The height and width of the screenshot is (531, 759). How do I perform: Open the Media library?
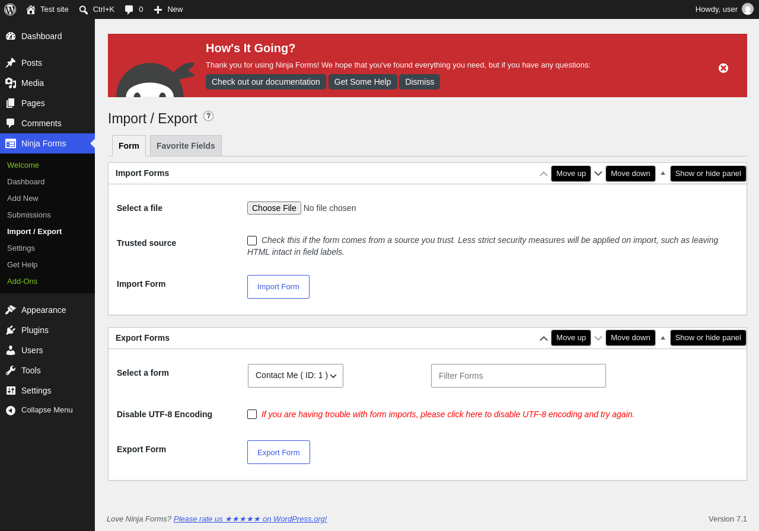coord(47,83)
